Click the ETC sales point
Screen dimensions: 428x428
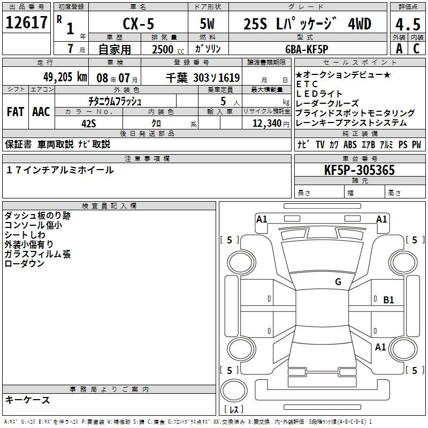pyautogui.click(x=307, y=84)
